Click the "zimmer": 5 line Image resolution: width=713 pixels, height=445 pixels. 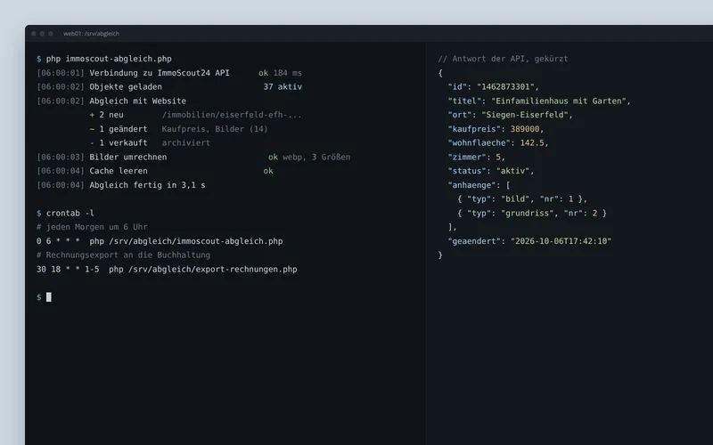pos(476,158)
